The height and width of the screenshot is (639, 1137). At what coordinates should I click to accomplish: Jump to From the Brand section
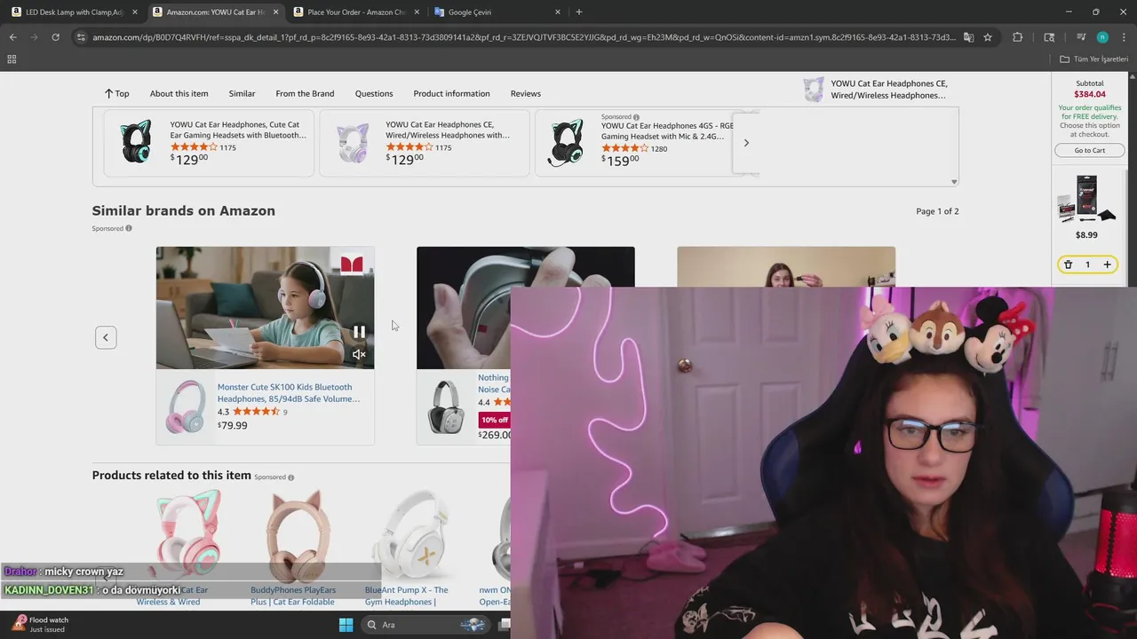pyautogui.click(x=305, y=93)
